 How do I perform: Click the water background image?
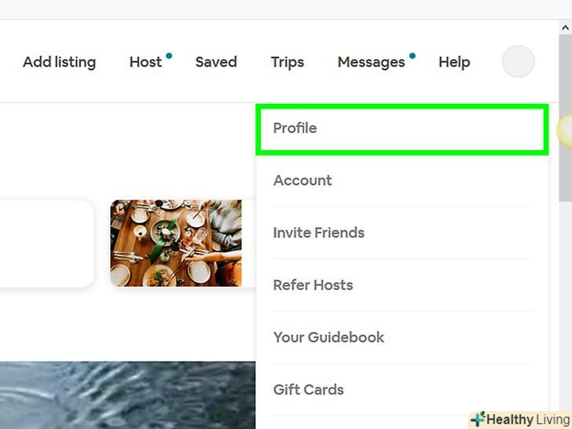pos(127,395)
